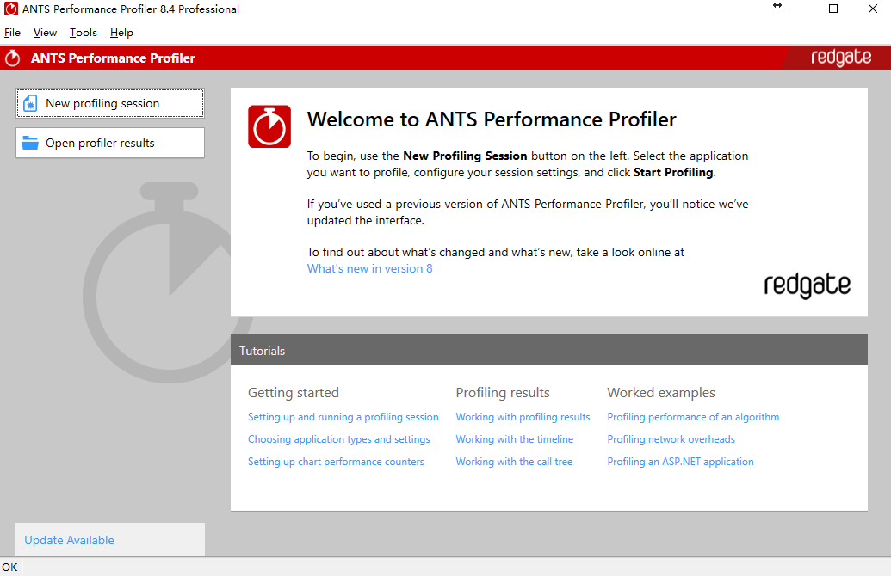Open Choosing application types and settings tutorial
The width and height of the screenshot is (891, 576).
coord(338,439)
